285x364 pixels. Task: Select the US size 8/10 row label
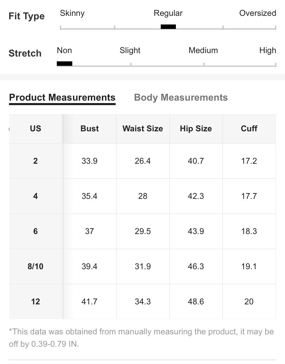[35, 266]
